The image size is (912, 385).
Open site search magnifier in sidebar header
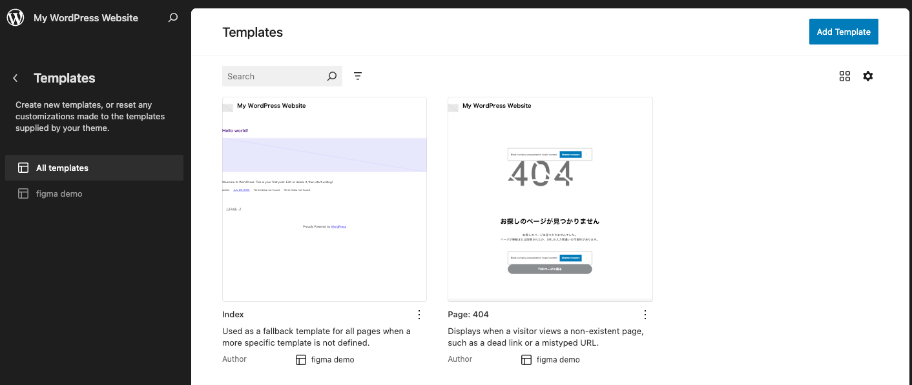(172, 18)
